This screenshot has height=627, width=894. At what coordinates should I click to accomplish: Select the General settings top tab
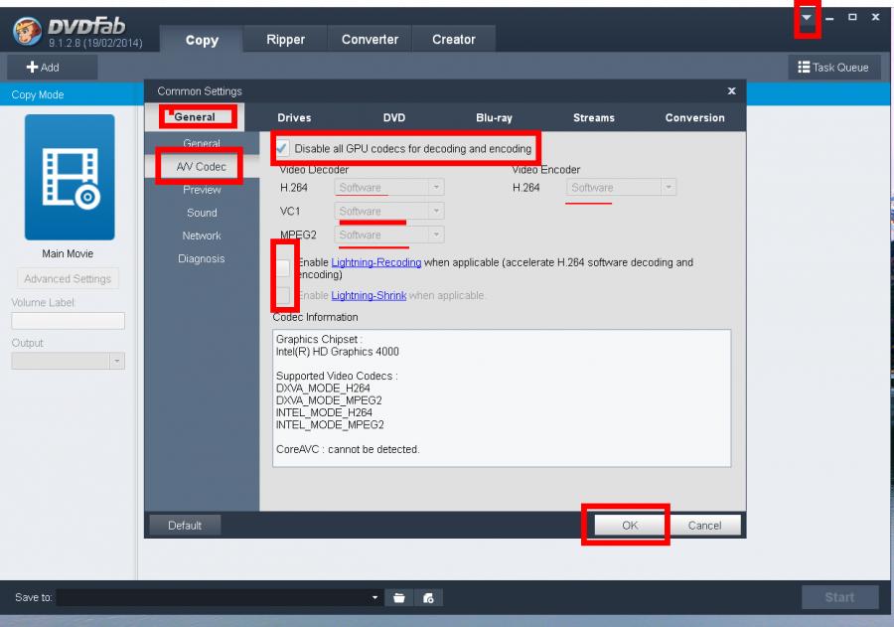click(x=195, y=117)
